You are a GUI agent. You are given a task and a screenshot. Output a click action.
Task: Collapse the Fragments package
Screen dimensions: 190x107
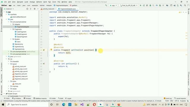pos(11,29)
